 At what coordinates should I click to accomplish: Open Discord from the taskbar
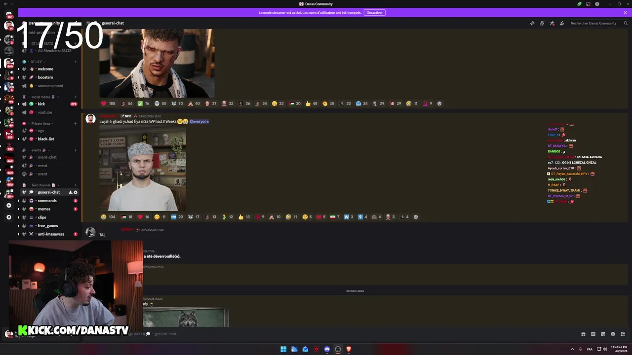click(x=327, y=349)
